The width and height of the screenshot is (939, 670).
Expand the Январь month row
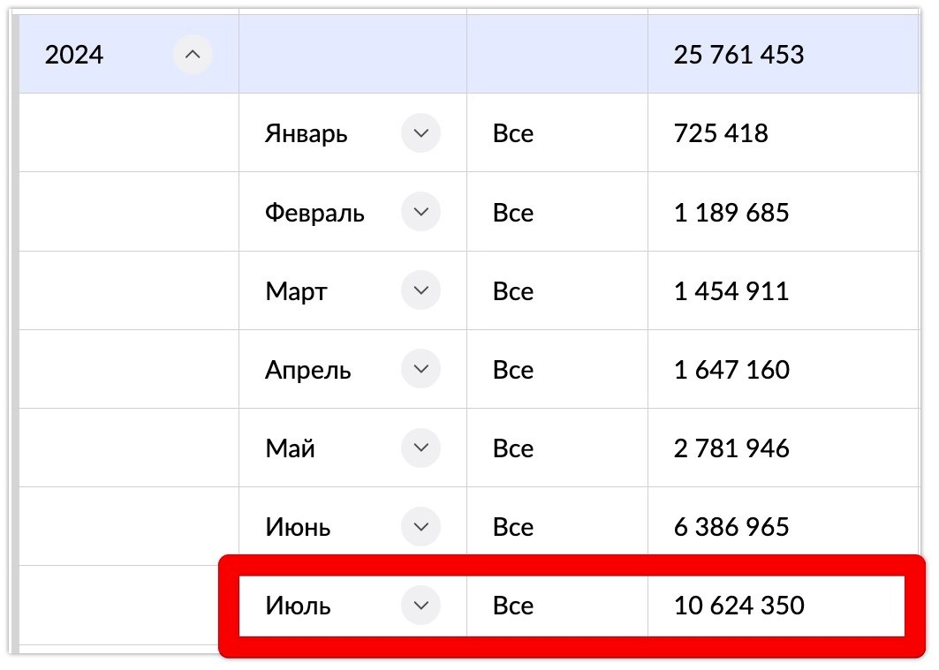420,134
